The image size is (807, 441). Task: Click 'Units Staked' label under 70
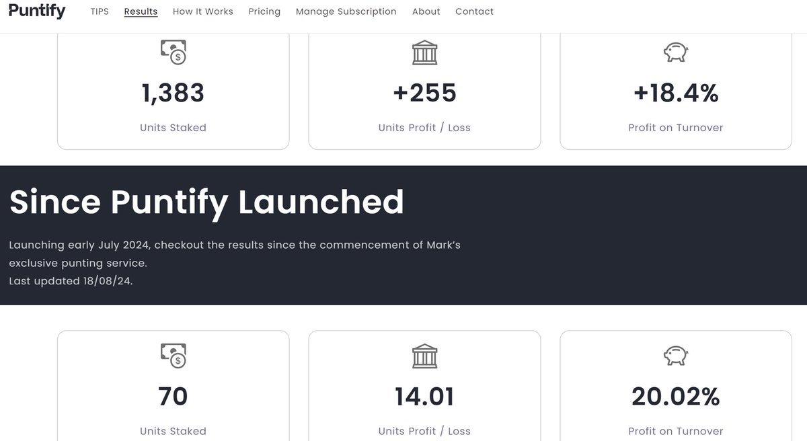173,431
